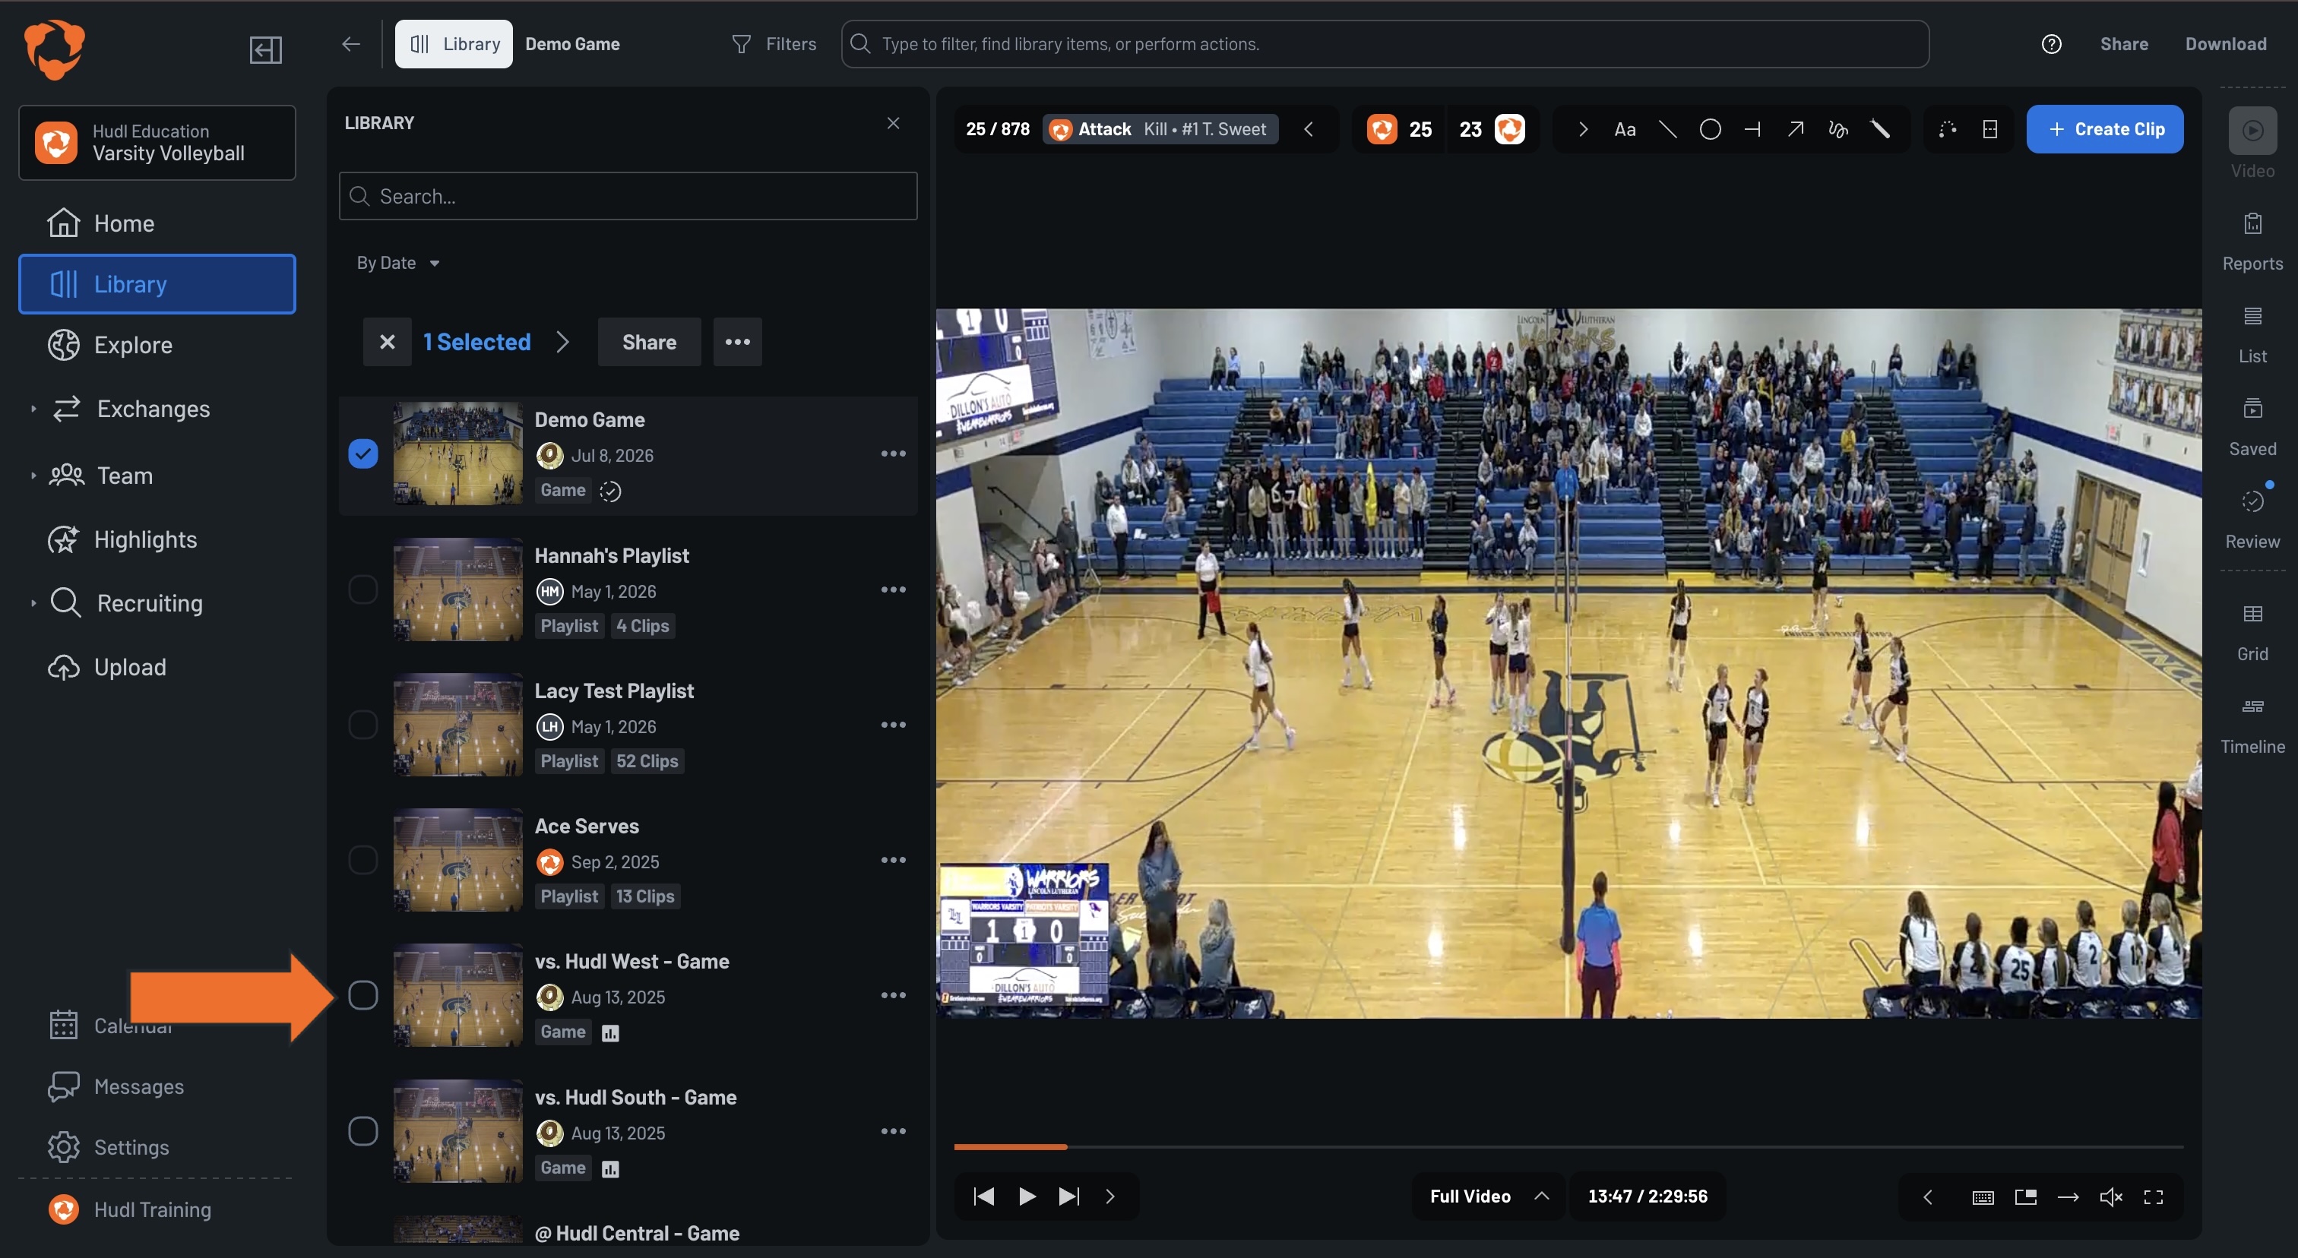Click Download in top bar
This screenshot has width=2298, height=1258.
(x=2225, y=44)
